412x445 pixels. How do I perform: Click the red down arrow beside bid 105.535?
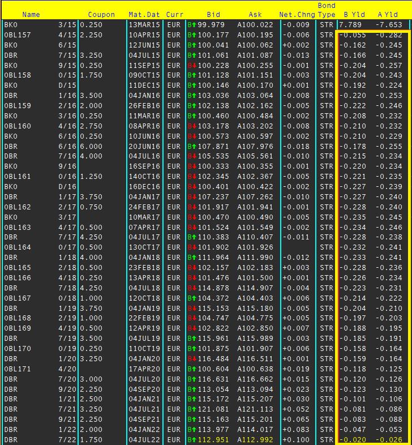(x=194, y=156)
